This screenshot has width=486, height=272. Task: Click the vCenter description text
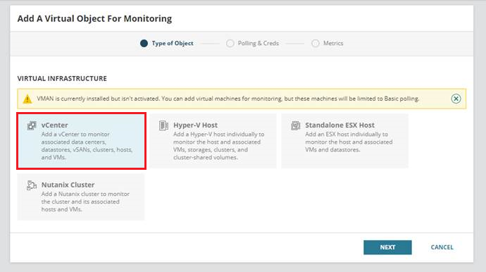click(87, 146)
